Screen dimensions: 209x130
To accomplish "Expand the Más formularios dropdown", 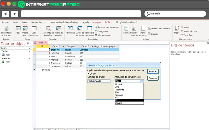I will pyautogui.click(x=104, y=35).
